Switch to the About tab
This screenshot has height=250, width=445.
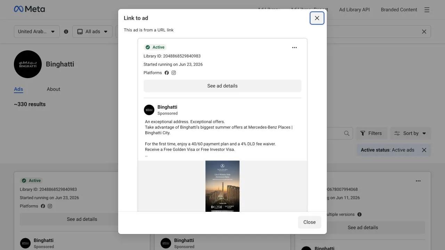(54, 89)
